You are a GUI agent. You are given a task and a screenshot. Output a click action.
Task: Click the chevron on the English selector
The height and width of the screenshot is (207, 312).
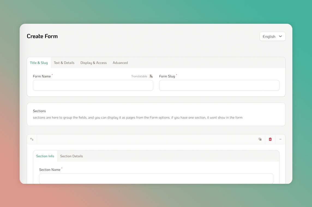click(280, 36)
